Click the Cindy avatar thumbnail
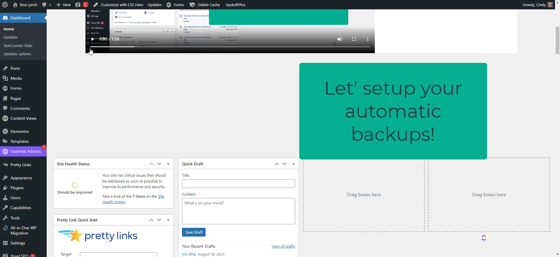The width and height of the screenshot is (560, 257). click(x=550, y=5)
